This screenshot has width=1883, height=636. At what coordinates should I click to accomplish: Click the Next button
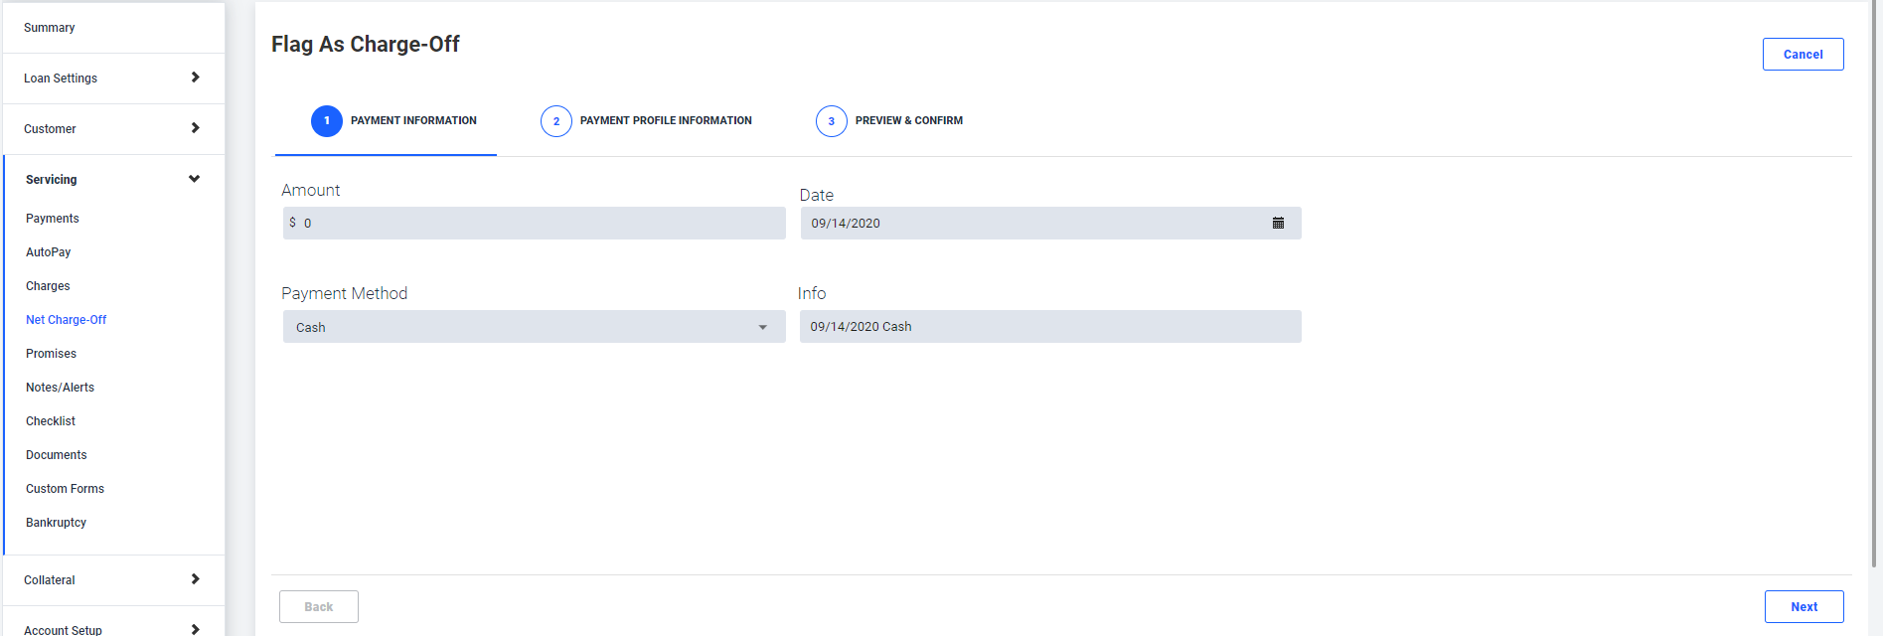pos(1804,607)
